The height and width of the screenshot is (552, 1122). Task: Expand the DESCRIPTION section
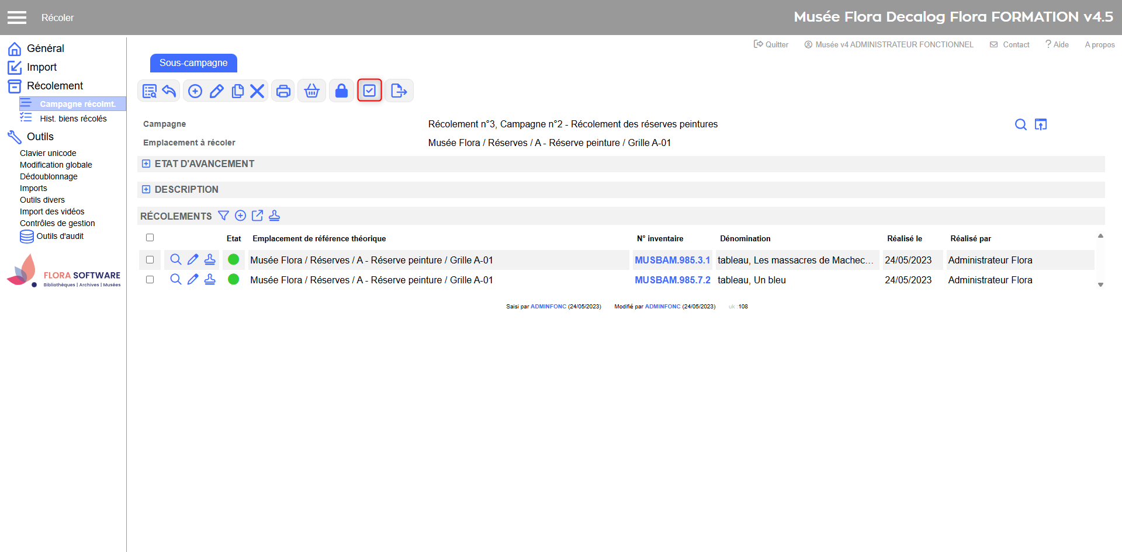click(146, 189)
